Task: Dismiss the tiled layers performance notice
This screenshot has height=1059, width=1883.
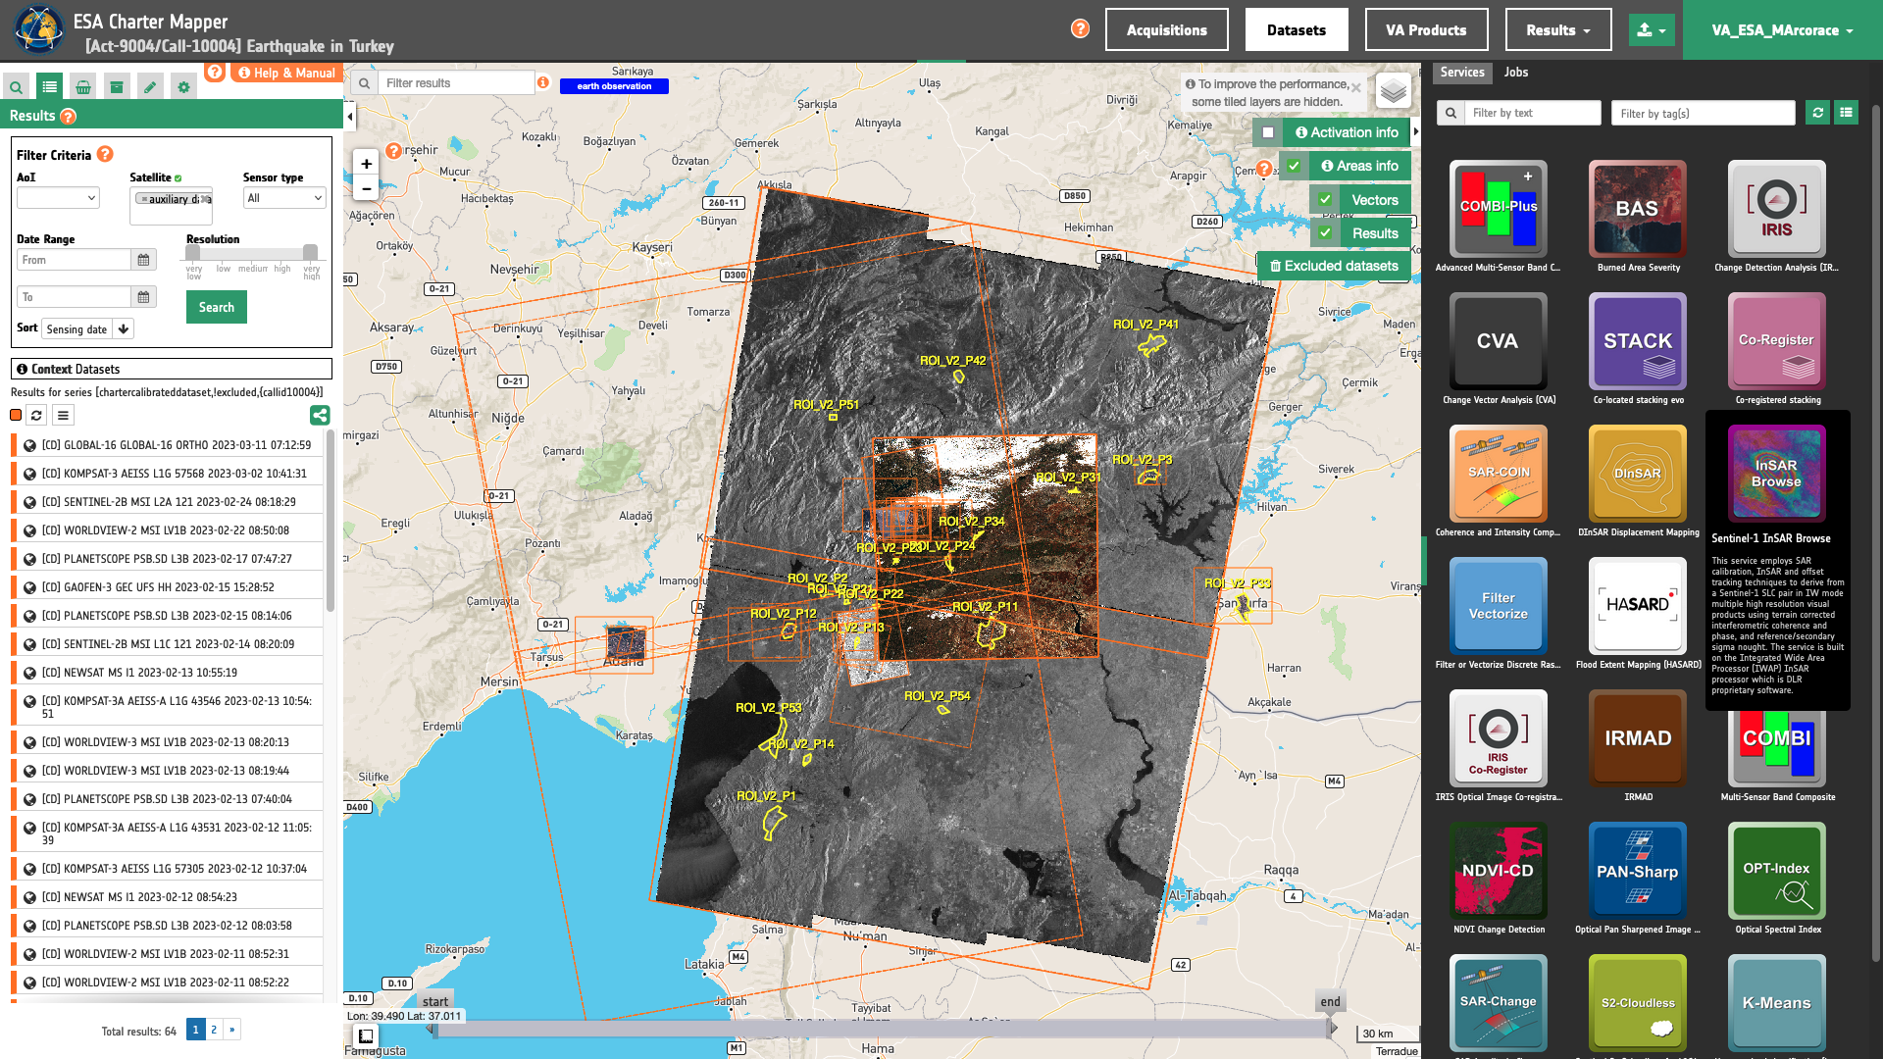Action: [x=1355, y=87]
